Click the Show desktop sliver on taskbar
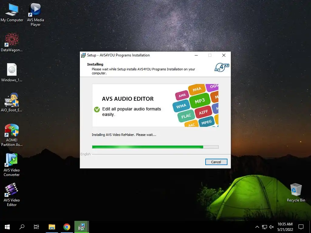This screenshot has height=233, width=311. pos(310,227)
